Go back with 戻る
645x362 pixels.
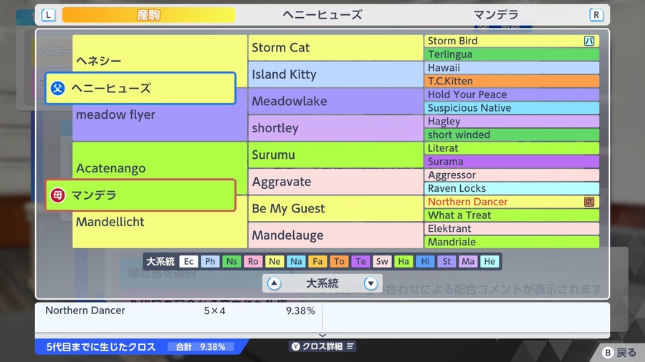[x=619, y=353]
